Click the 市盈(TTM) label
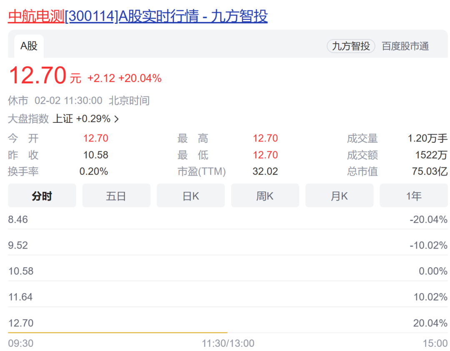450x351 pixels. coord(201,172)
